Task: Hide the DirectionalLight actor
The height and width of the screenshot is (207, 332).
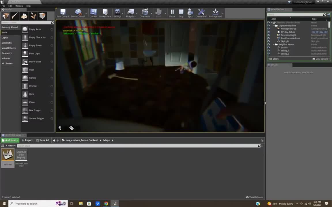Action: point(269,35)
